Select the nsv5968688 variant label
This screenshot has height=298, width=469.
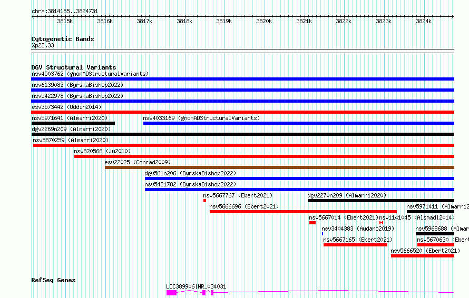(442, 229)
